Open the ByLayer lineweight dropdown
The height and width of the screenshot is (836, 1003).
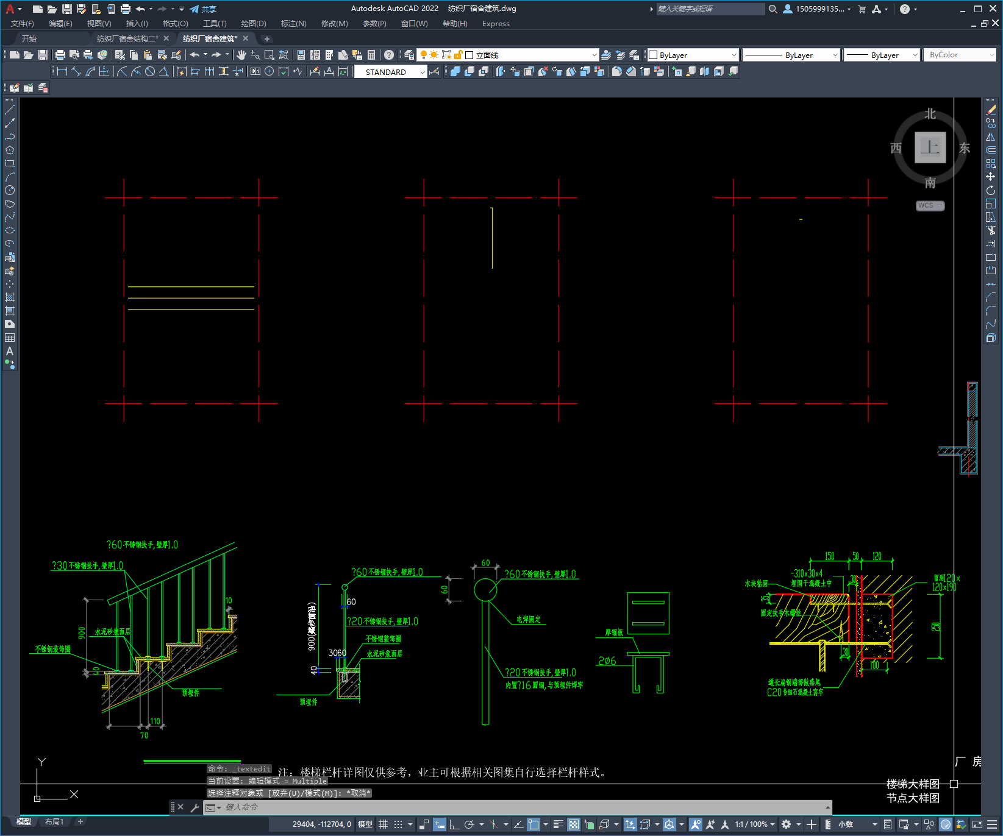[x=882, y=55]
